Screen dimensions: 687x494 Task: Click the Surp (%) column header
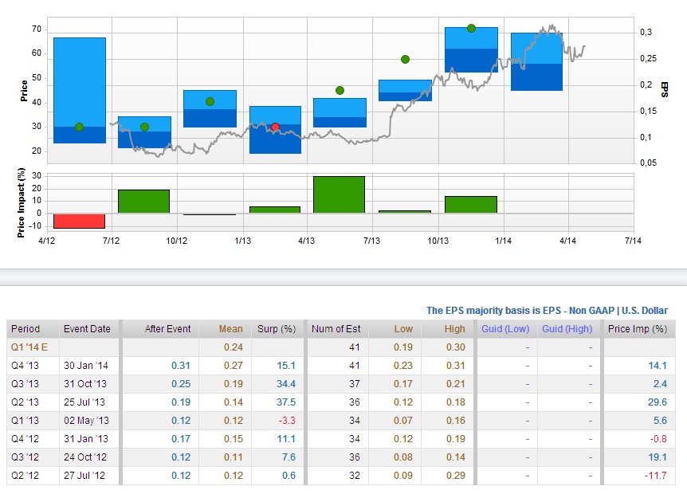point(277,329)
